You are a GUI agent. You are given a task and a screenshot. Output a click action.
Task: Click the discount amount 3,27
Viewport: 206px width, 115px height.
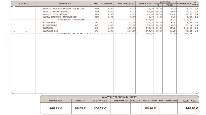174,9
